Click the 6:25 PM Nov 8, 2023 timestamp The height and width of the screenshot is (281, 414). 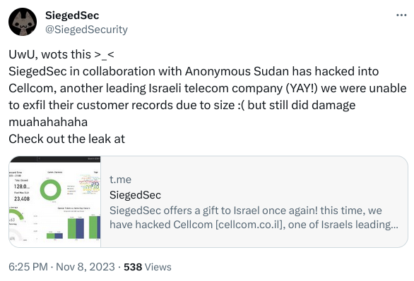pos(61,267)
